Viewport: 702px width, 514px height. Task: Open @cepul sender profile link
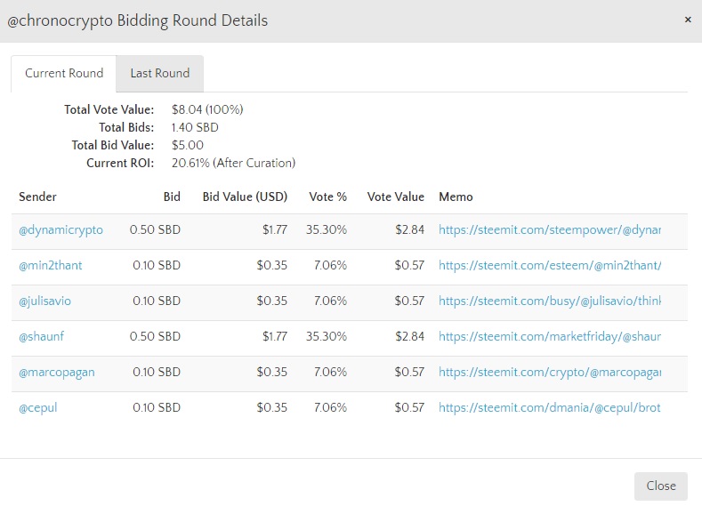click(x=38, y=408)
